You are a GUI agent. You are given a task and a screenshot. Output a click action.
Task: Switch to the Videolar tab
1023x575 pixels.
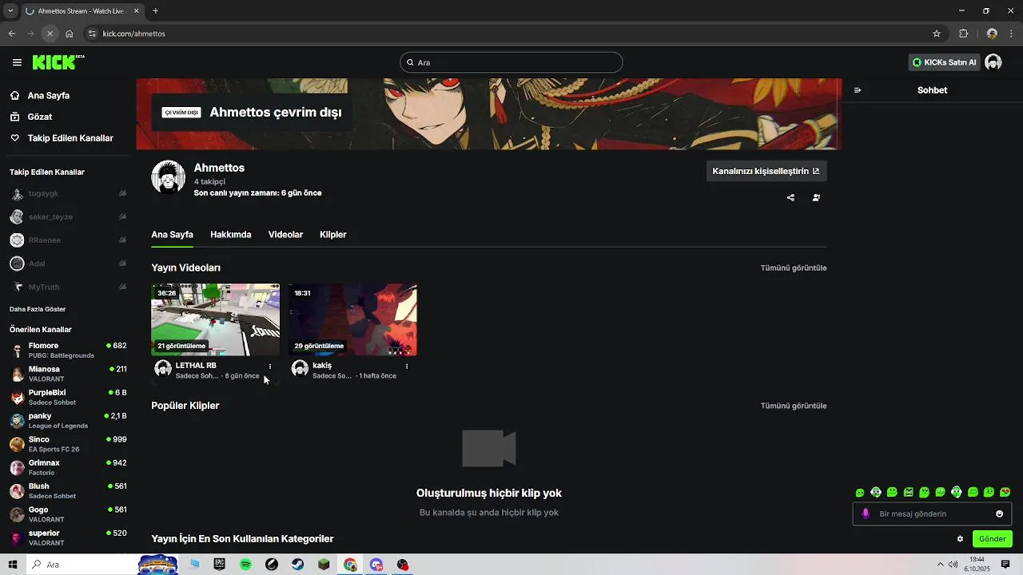coord(285,235)
